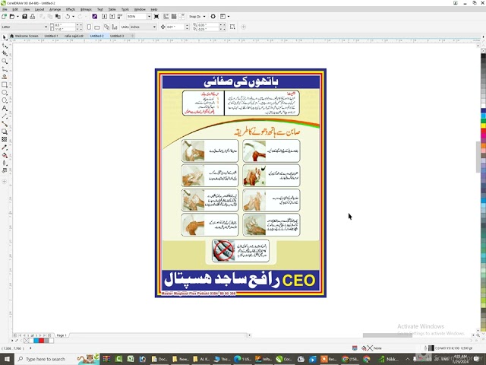Click the New document icon
The width and height of the screenshot is (486, 365).
(x=4, y=17)
